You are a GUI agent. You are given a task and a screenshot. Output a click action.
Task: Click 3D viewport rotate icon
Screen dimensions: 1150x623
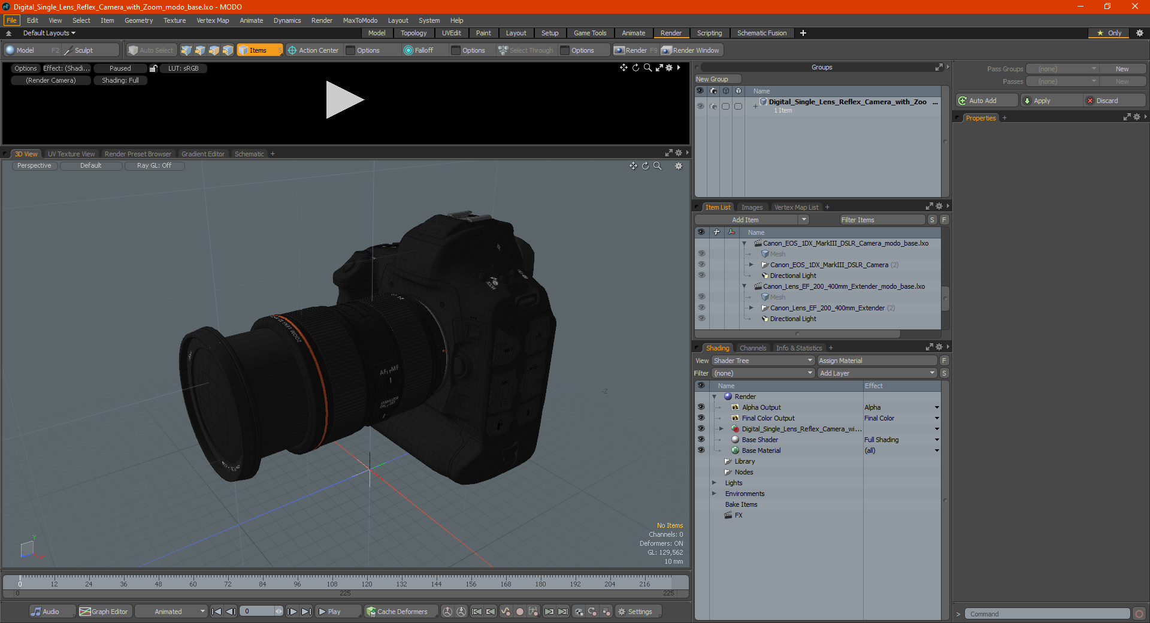[x=645, y=166]
